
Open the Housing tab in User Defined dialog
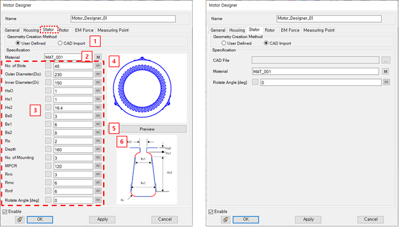pyautogui.click(x=31, y=30)
